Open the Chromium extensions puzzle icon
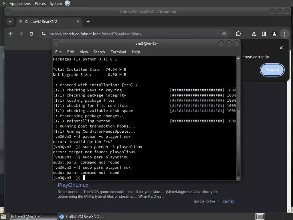 238,34
